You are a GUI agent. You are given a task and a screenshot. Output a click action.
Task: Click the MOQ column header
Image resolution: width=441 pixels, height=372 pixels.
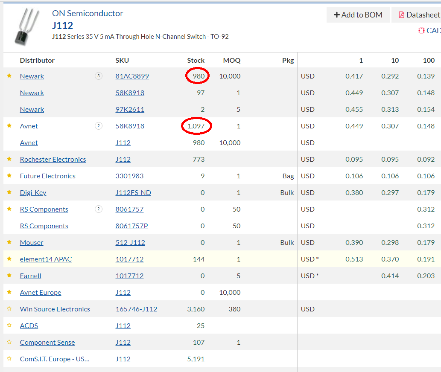point(232,61)
